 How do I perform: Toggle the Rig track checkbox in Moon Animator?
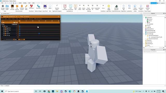point(2,25)
